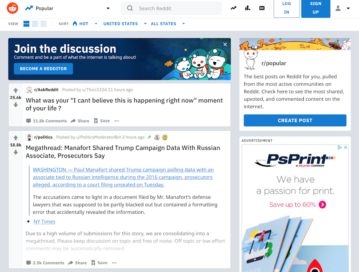This screenshot has width=359, height=272.
Task: Open the NY Times link
Action: click(44, 221)
